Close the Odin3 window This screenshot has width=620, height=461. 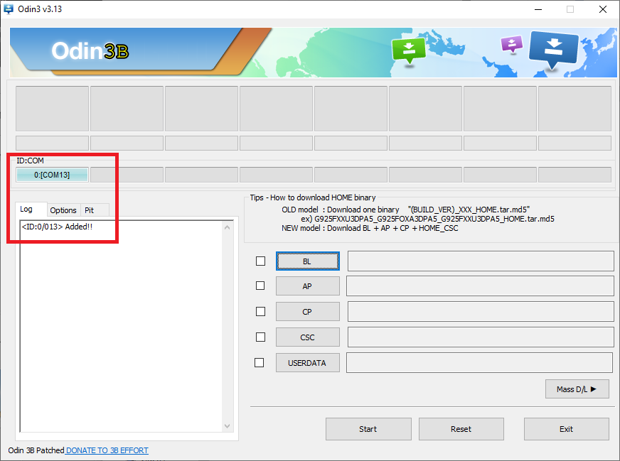[x=603, y=9]
